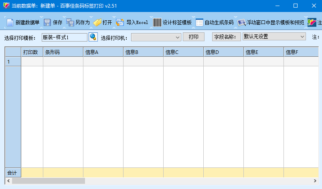Click the 浮动窗口中显示模板和预览 monitor icon
The image size is (322, 189).
click(x=241, y=22)
